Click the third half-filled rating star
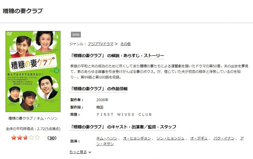Viewport: 253px width, 159px height. 25,138
